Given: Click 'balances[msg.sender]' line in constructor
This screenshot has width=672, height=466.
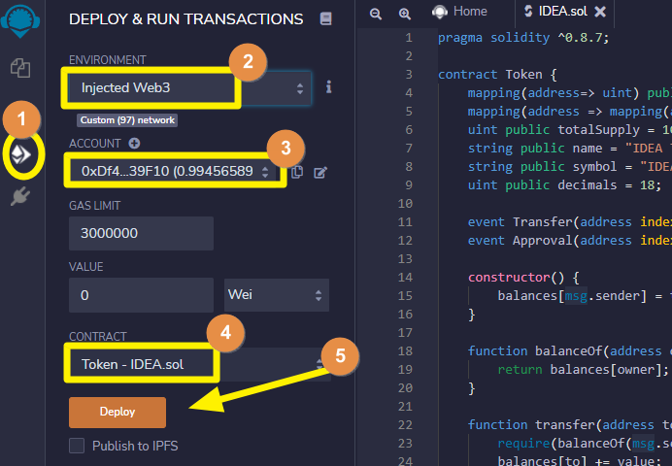Looking at the screenshot, I should pos(585,295).
